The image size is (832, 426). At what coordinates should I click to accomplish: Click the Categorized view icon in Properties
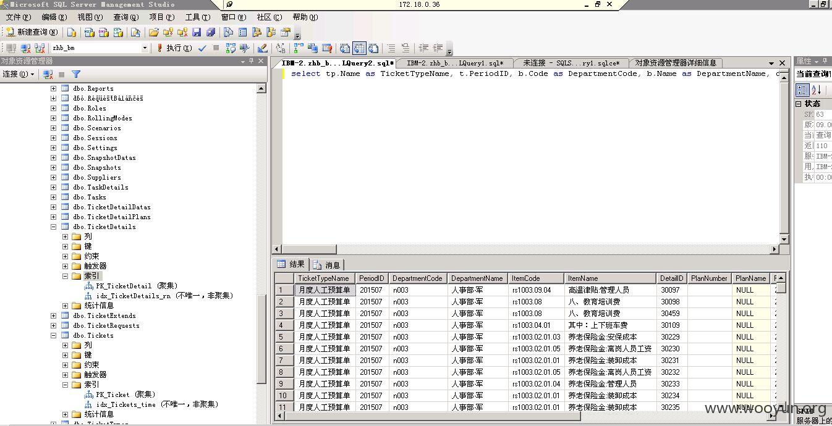click(x=802, y=90)
